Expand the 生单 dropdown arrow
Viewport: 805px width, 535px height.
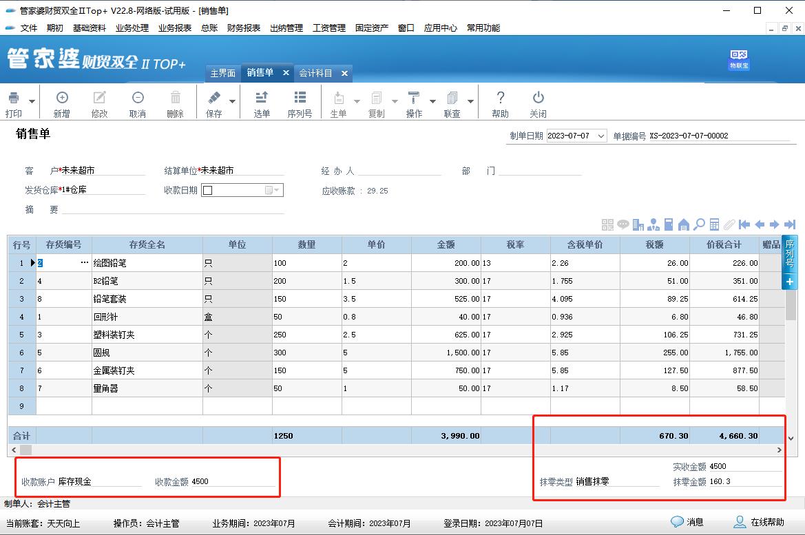357,101
